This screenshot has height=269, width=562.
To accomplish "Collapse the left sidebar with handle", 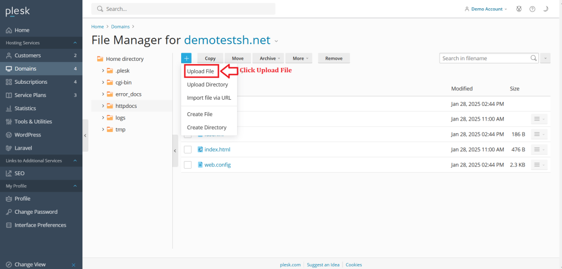I will (85, 135).
